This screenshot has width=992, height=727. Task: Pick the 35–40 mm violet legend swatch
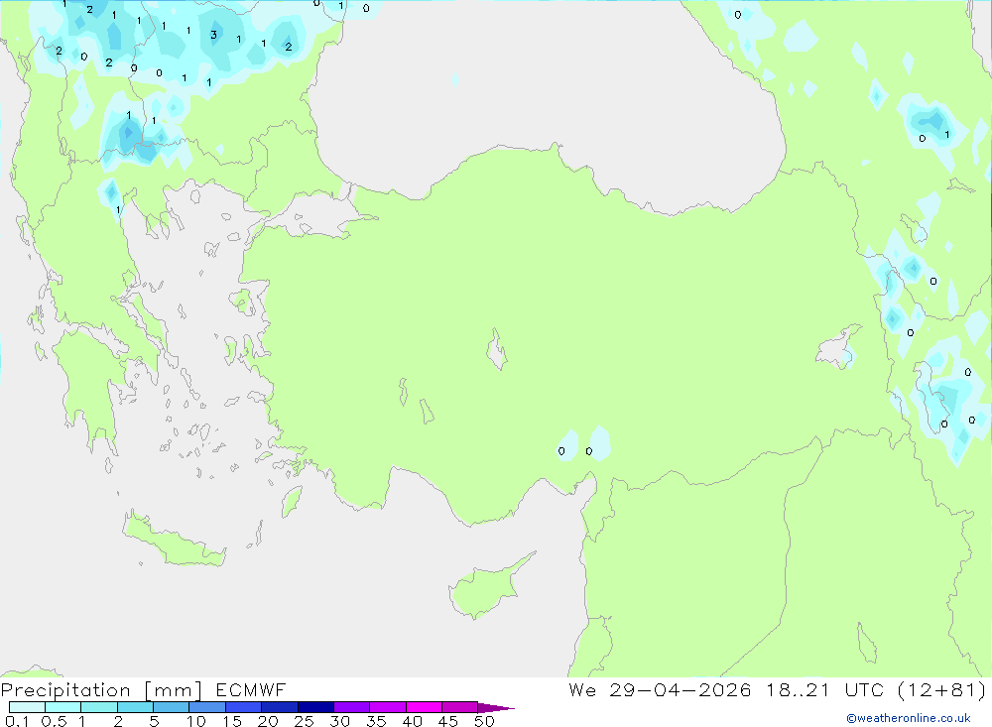pos(388,707)
